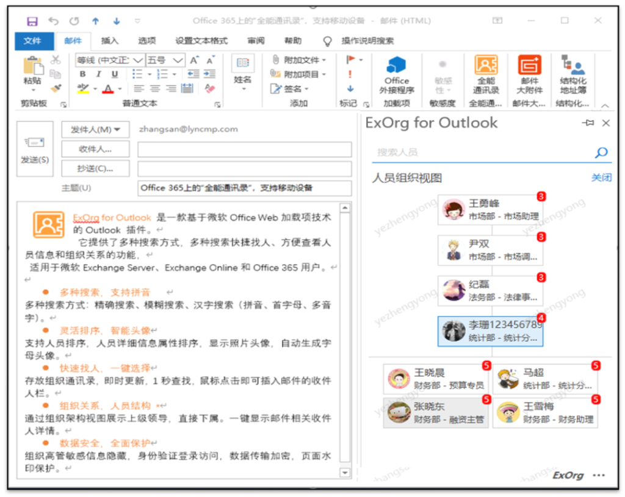Viewport: 625px width, 497px height.
Task: Apply numbered list formatting
Action: (x=162, y=74)
